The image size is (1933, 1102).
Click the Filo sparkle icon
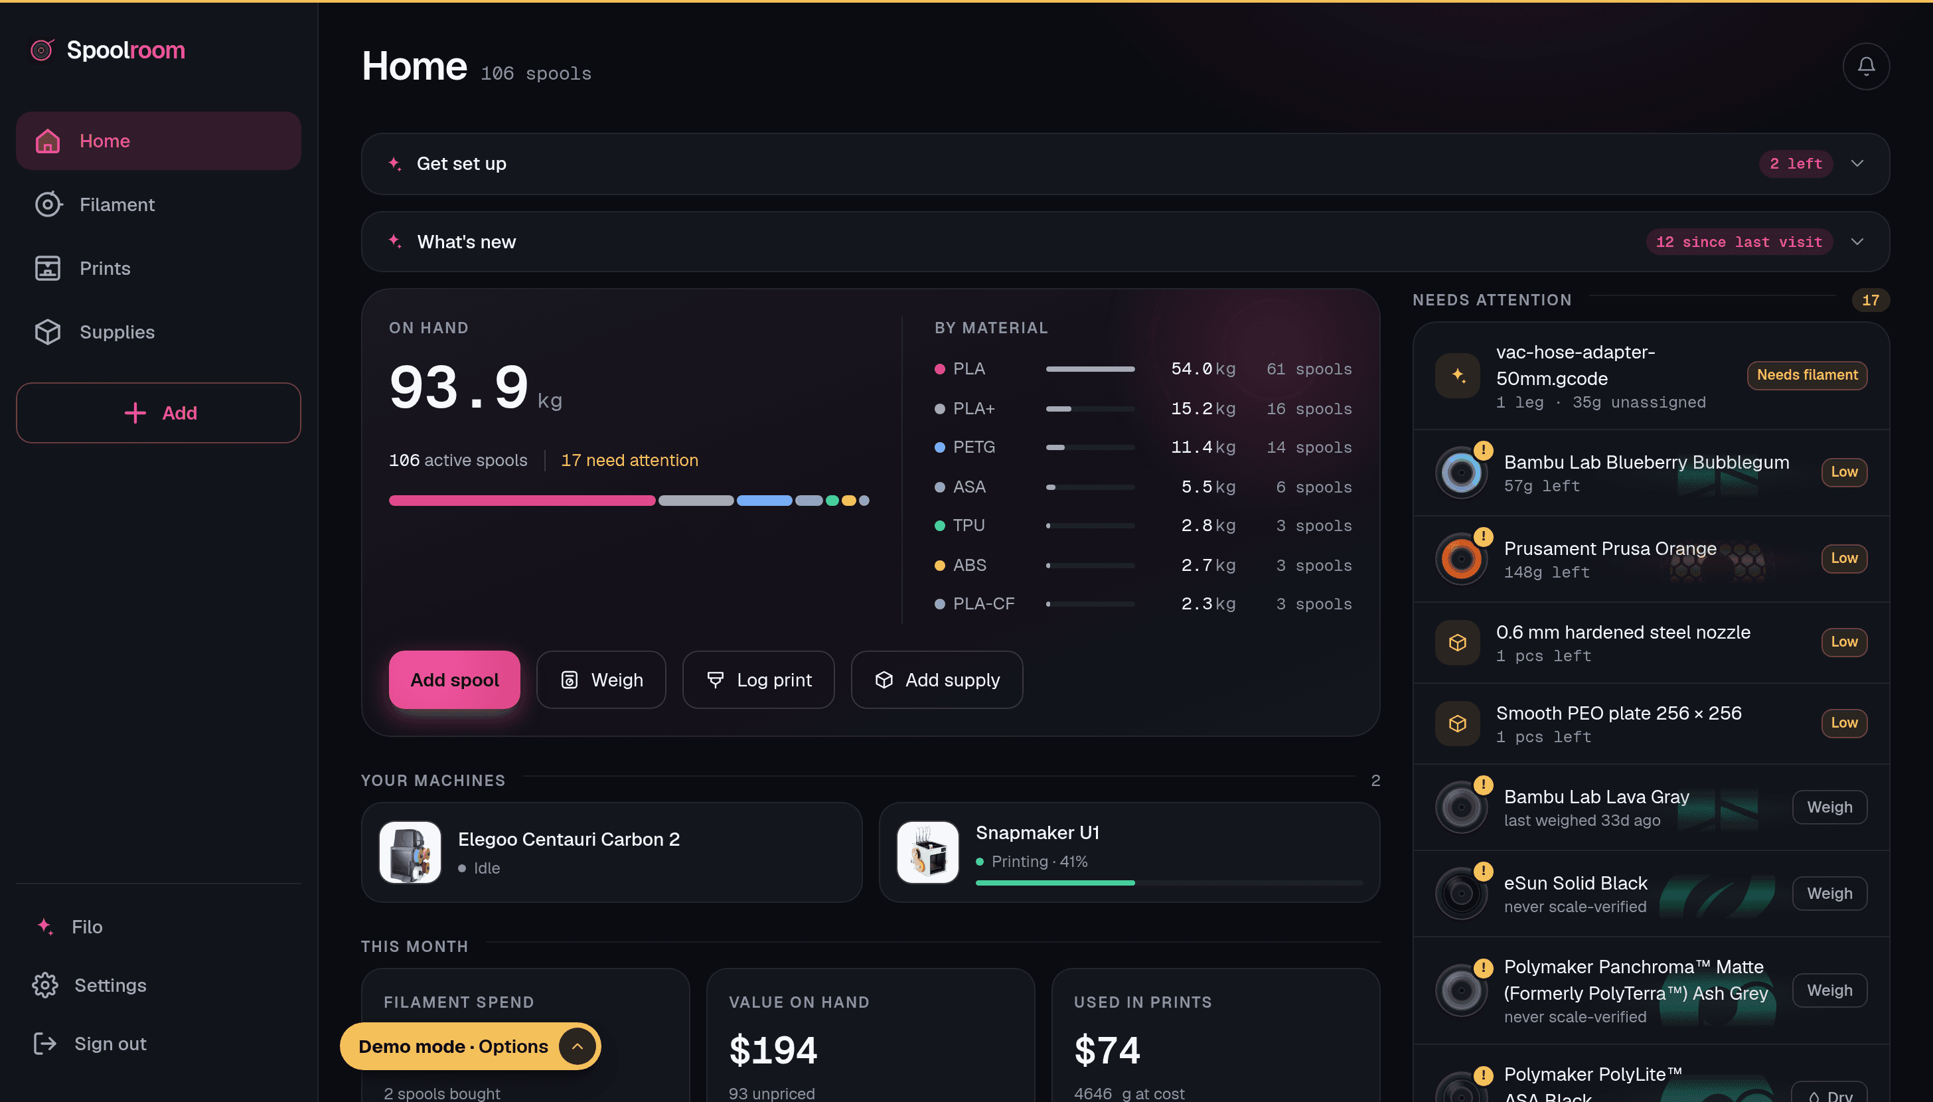pyautogui.click(x=45, y=926)
